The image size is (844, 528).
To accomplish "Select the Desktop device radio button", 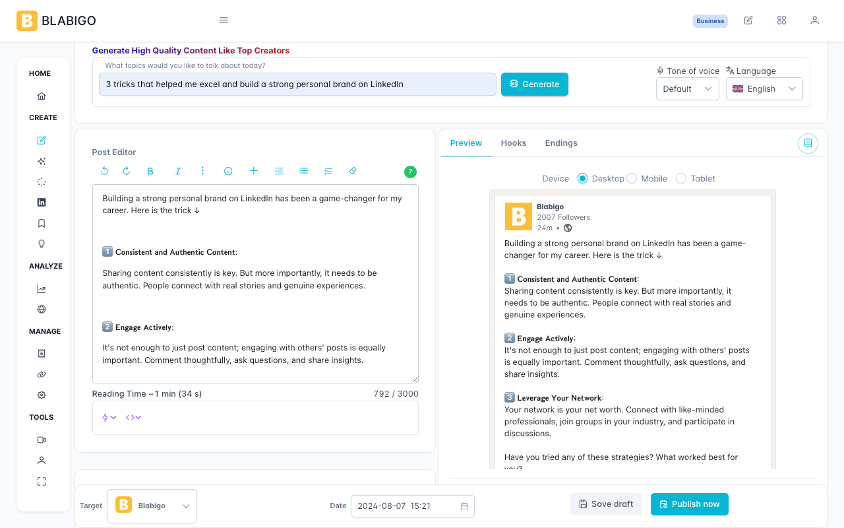I will point(582,178).
